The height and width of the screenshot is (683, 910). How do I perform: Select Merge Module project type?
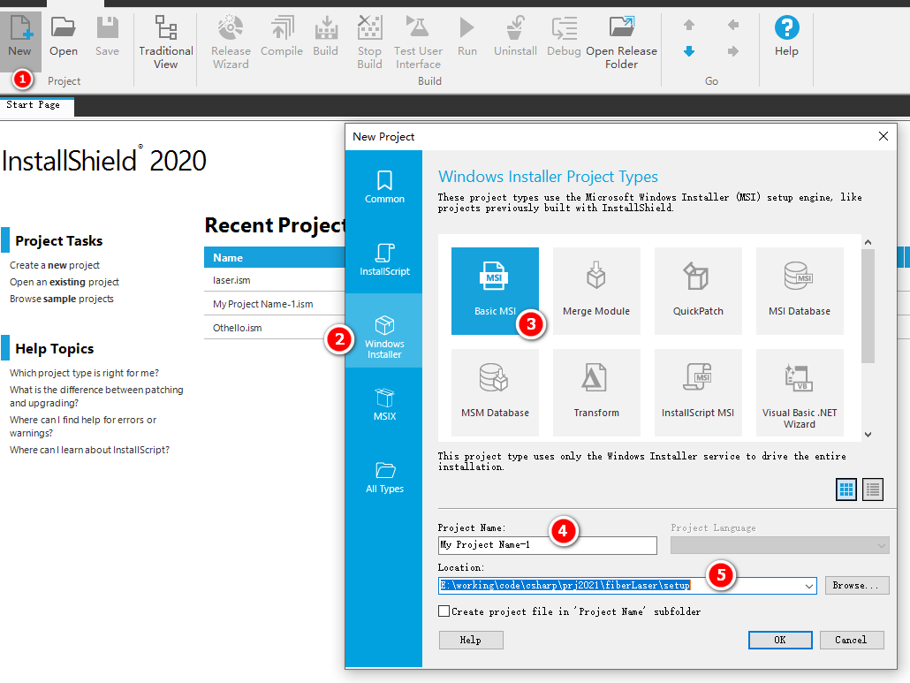point(596,291)
